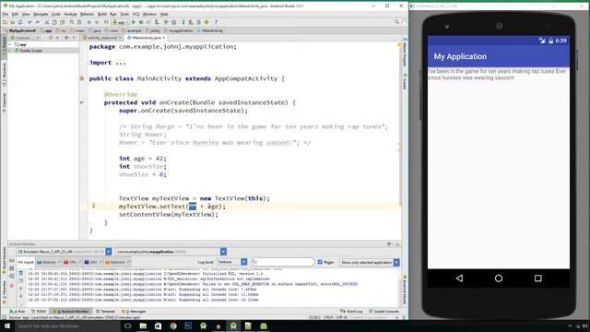Viewport: 590px width, 332px height.
Task: Click the Synchronize toolbar icon
Action: (x=20, y=22)
